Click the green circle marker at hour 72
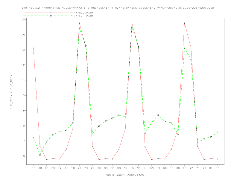This screenshot has width=237, height=183. pos(191,60)
